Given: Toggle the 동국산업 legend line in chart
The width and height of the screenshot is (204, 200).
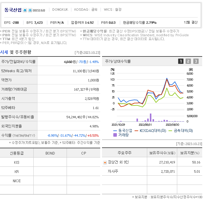Looking at the screenshot, I should 123,131.
